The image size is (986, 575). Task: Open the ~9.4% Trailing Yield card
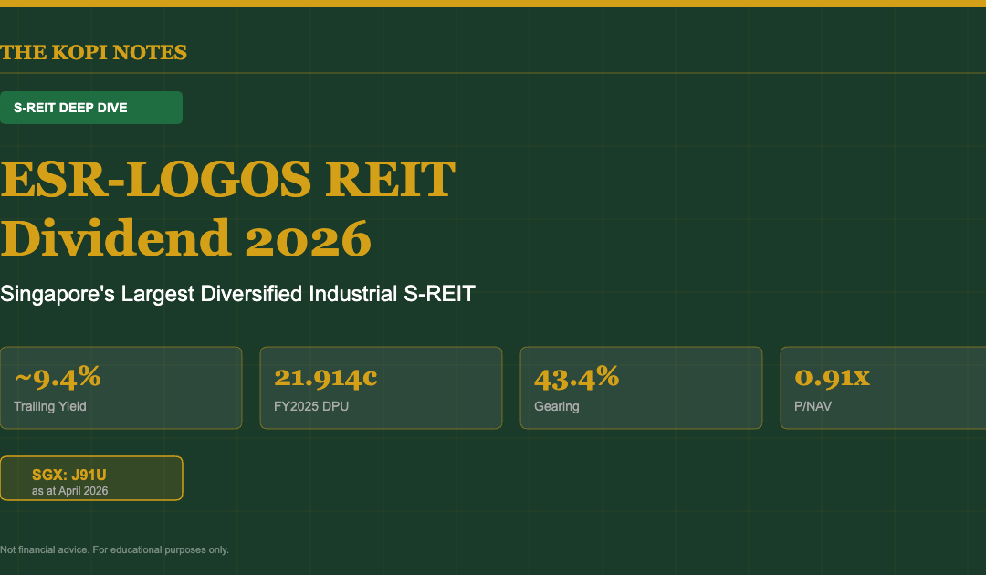121,388
